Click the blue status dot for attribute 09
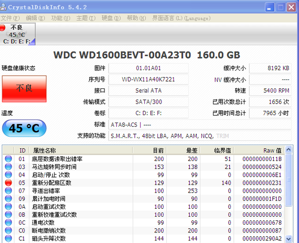Screen dimensions: 299x243 (x=8, y=199)
